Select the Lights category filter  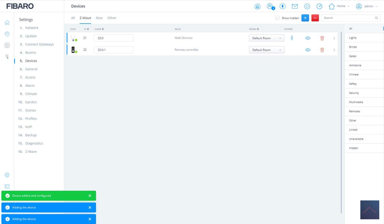point(353,38)
